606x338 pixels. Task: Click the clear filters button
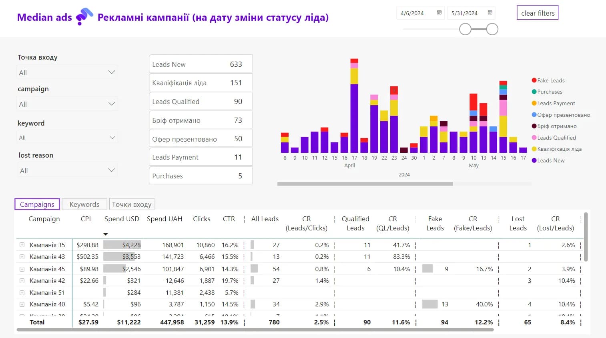pos(538,13)
